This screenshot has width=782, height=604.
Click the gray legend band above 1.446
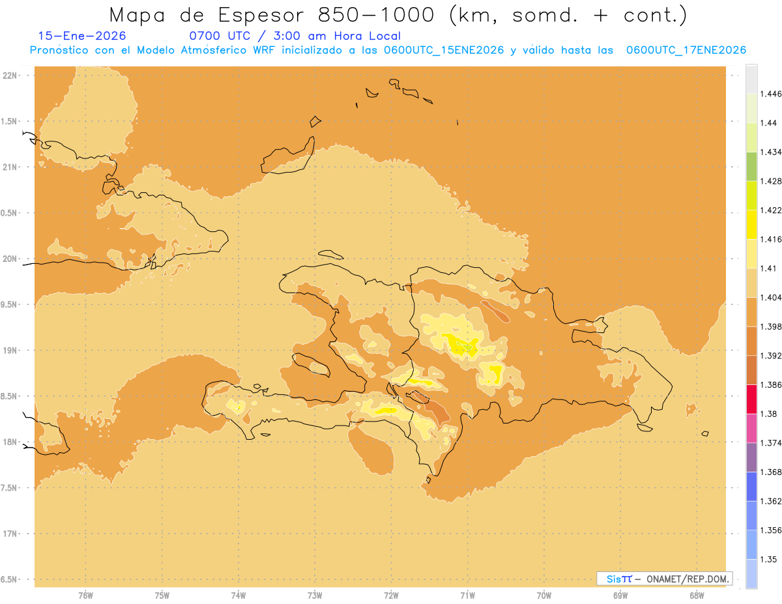(x=751, y=79)
